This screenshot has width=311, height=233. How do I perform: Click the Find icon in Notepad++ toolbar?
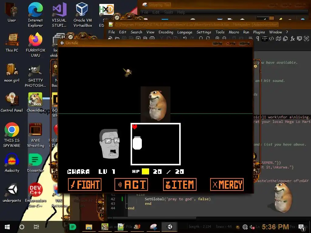[201, 38]
